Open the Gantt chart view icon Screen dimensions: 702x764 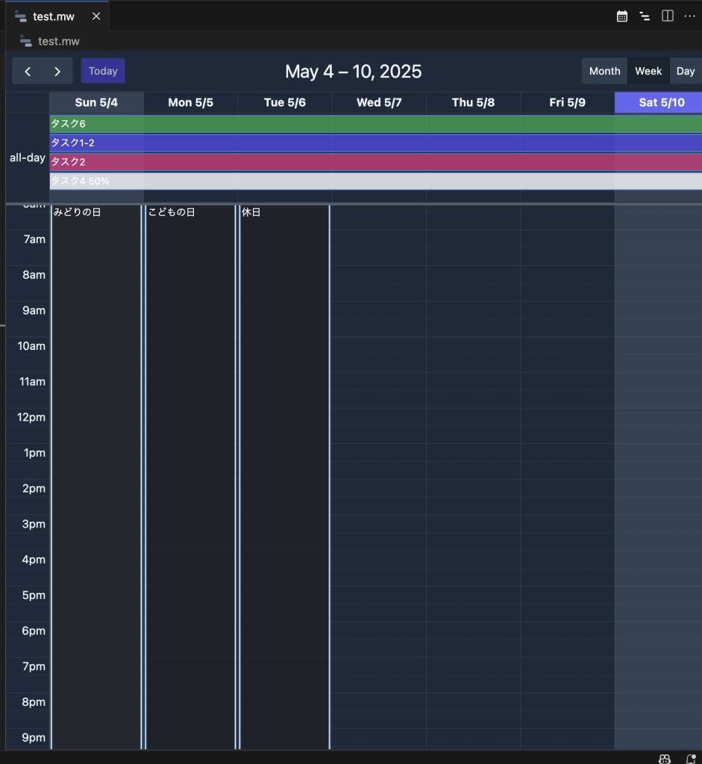[645, 16]
